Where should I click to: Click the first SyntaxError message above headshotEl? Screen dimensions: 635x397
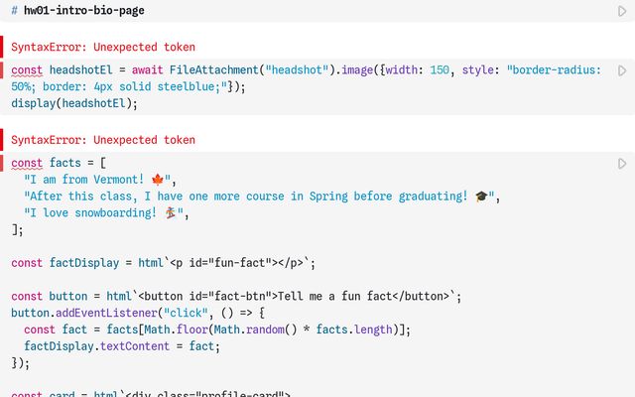(x=103, y=47)
